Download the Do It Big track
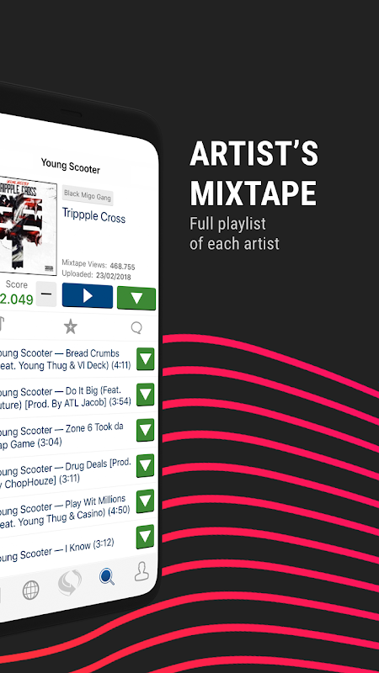The image size is (379, 673). [145, 395]
